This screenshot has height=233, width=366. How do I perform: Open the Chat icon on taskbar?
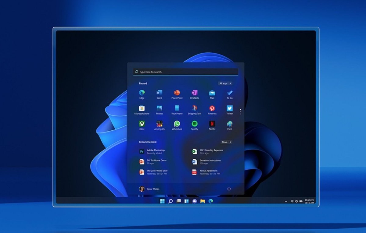coord(195,201)
